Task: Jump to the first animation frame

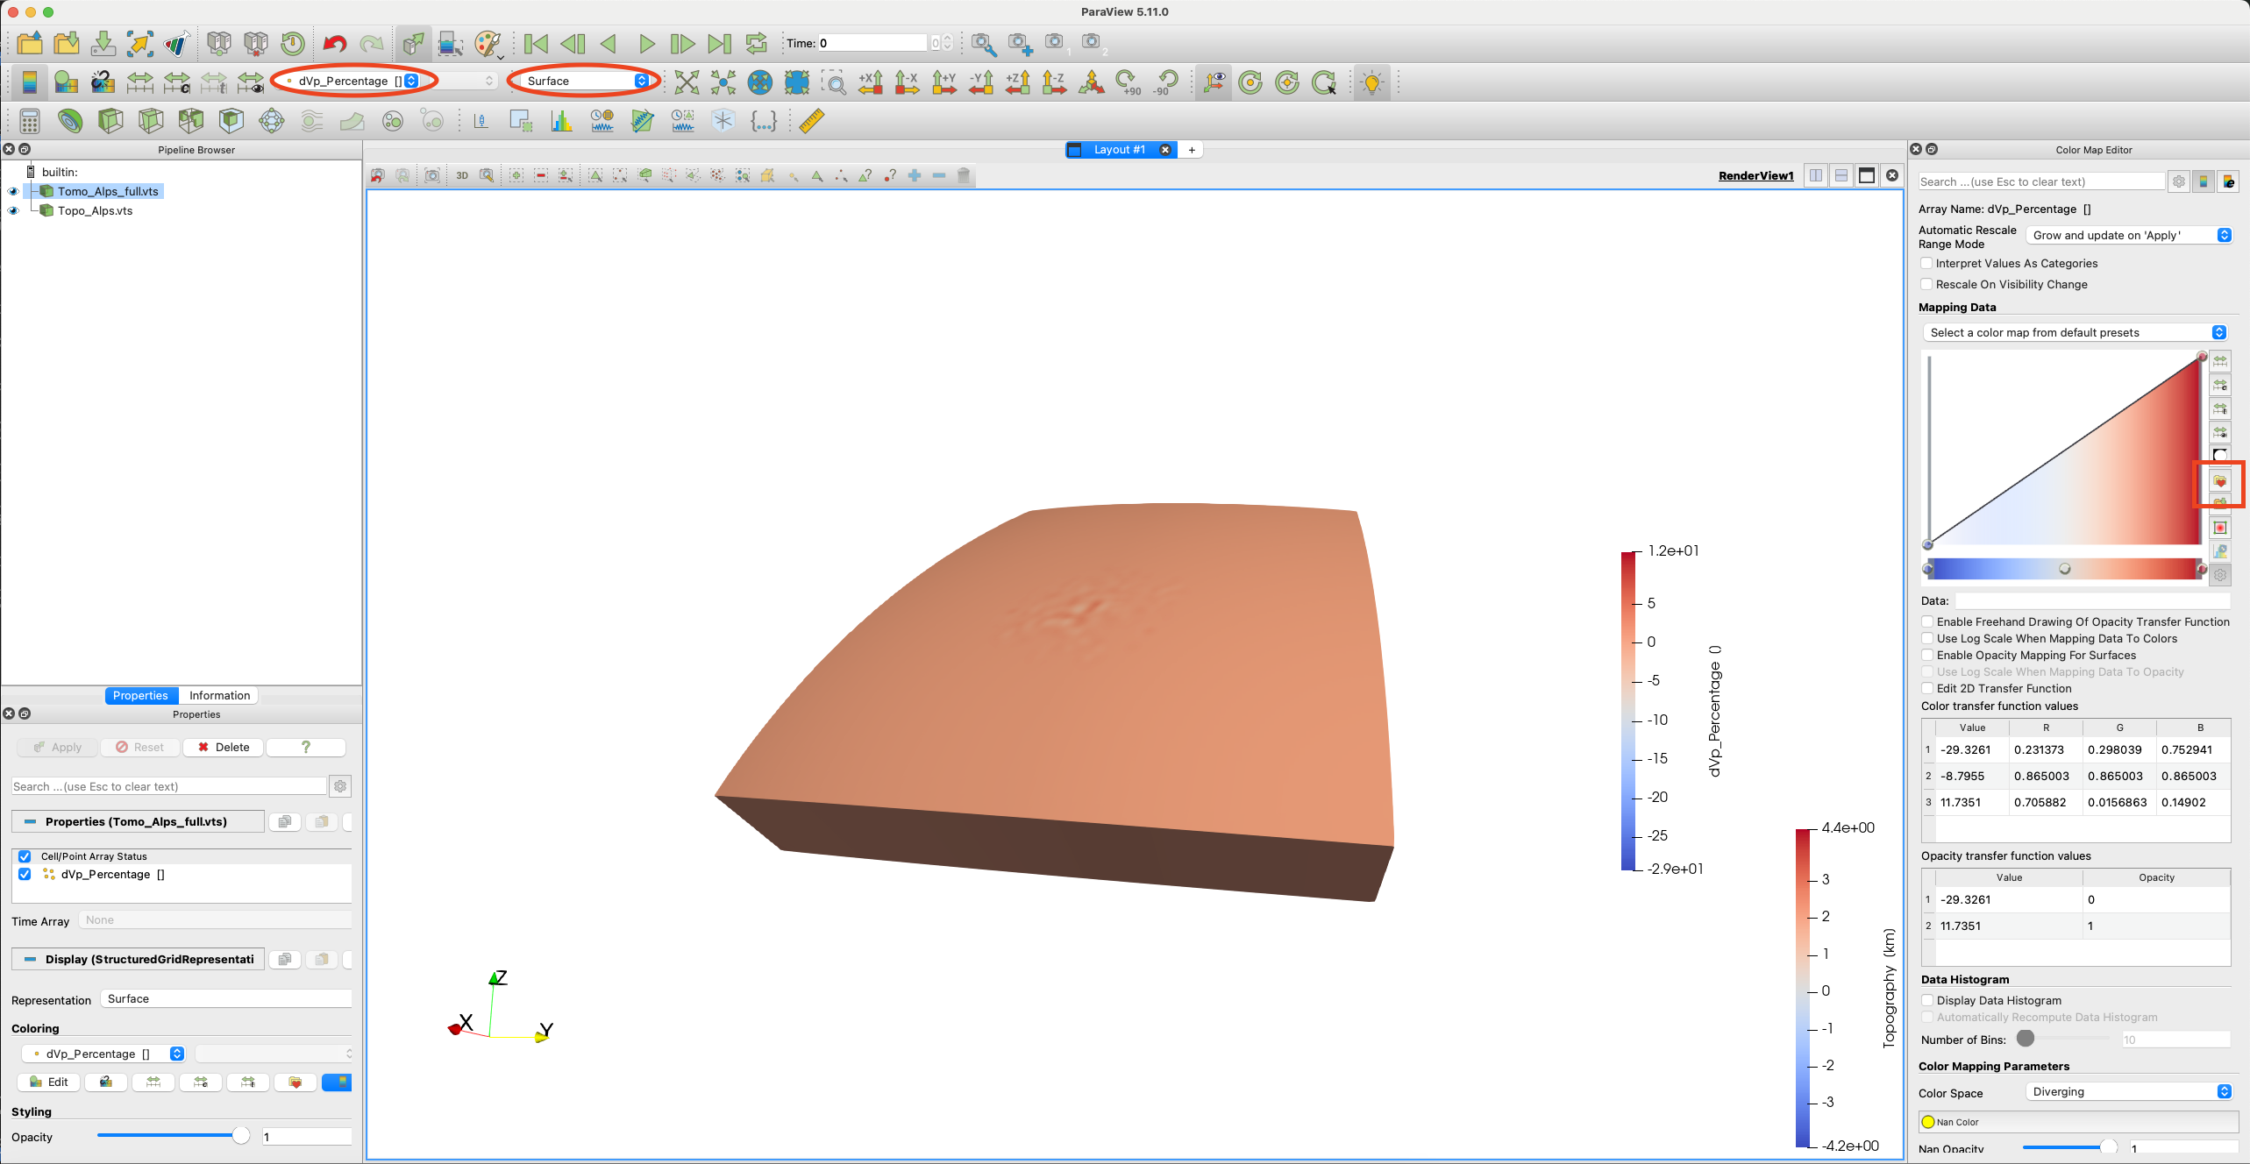Action: [x=536, y=43]
